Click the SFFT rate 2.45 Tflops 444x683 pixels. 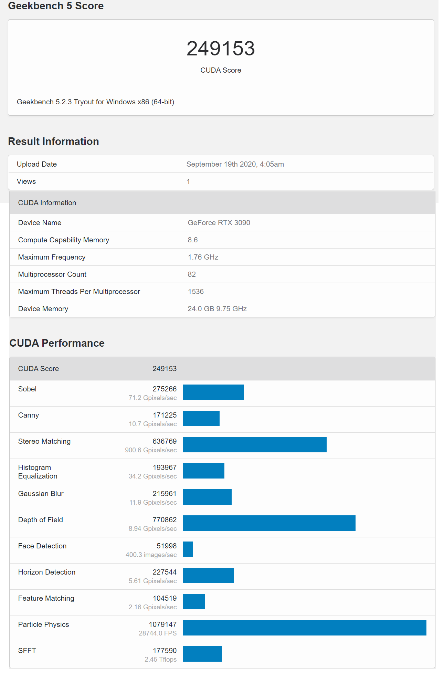tap(161, 660)
